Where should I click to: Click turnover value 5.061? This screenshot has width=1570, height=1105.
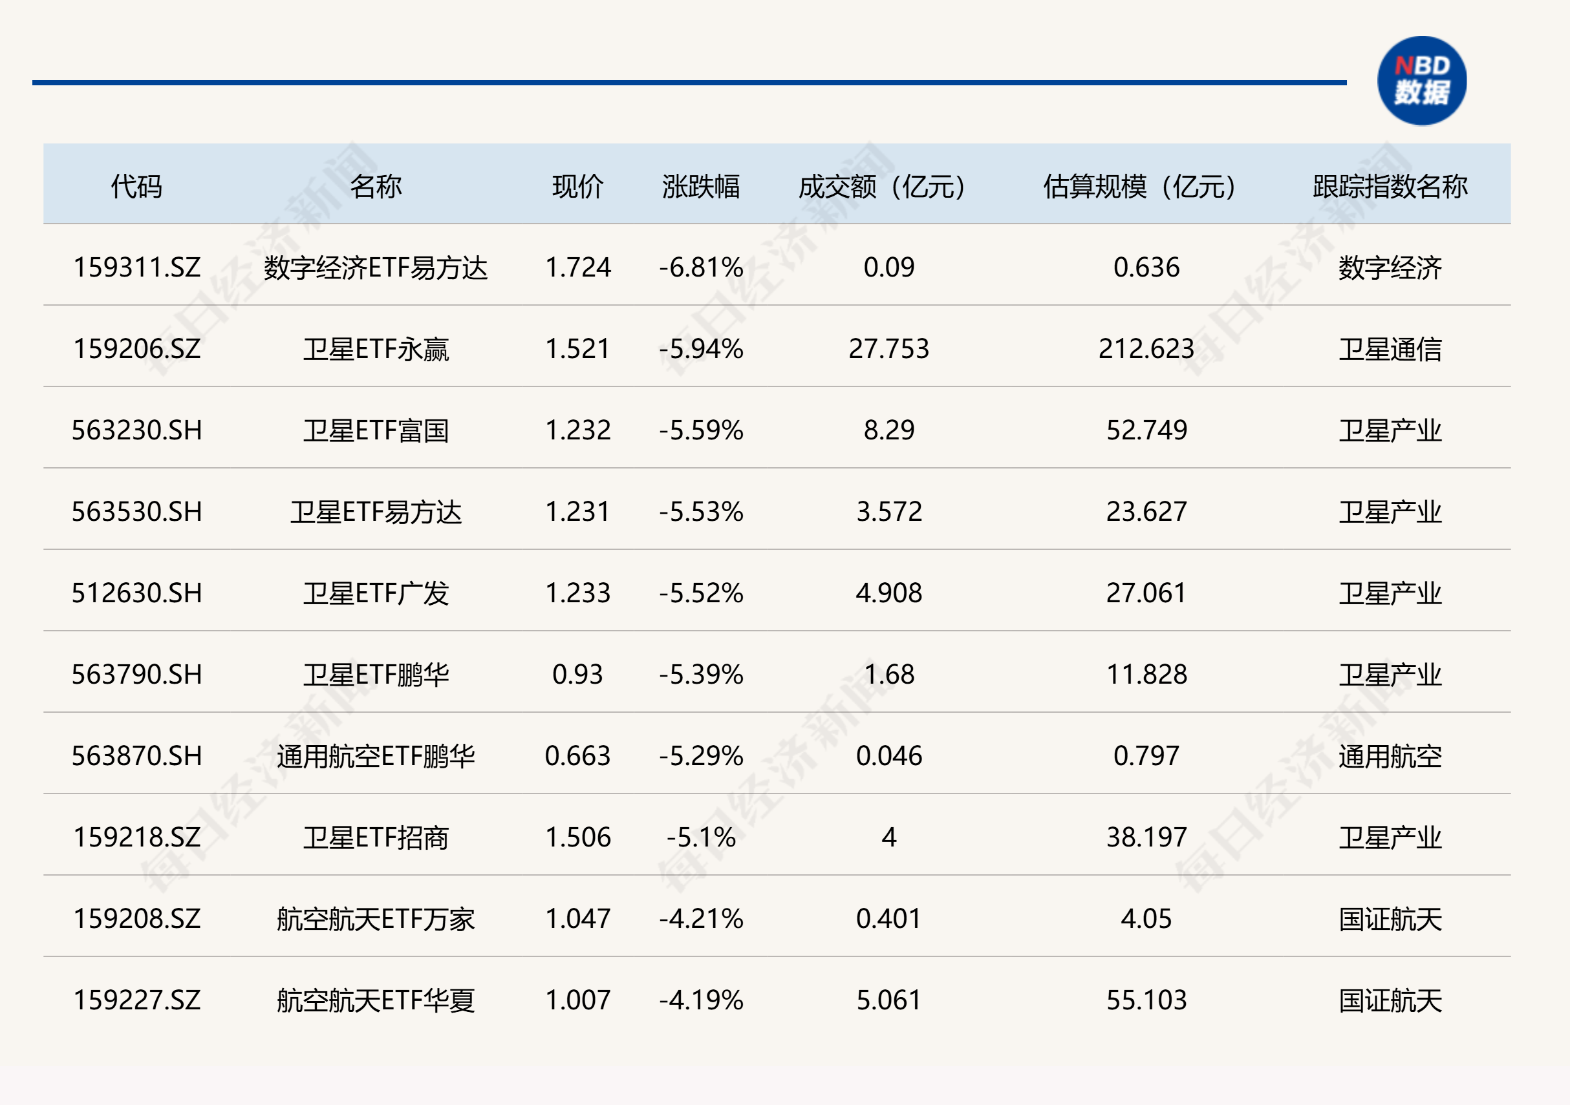pos(889,999)
